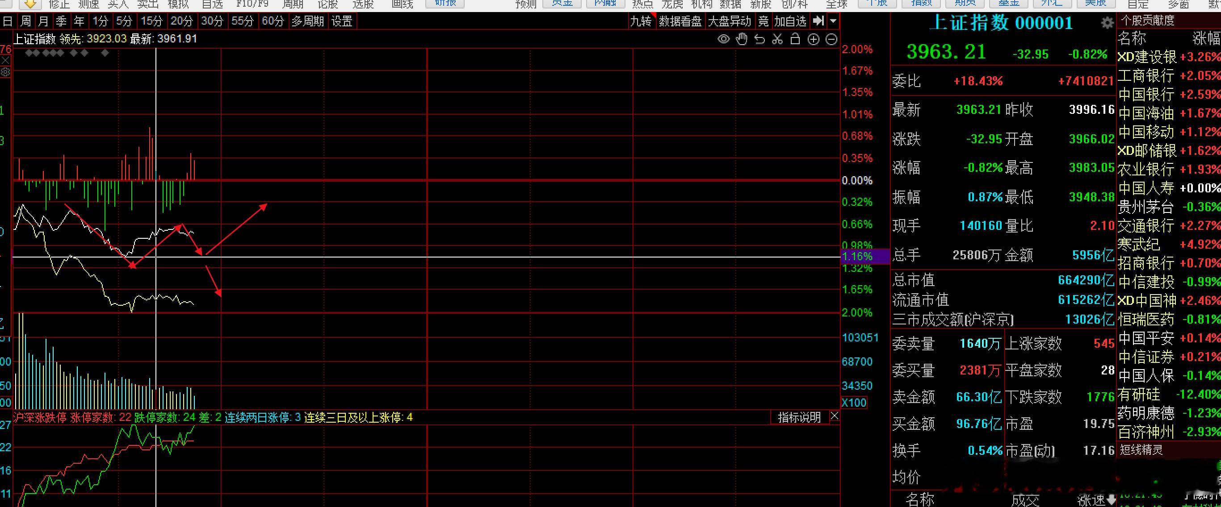This screenshot has height=507, width=1221.
Task: Open the 选股 stock picker menu
Action: 364,4
